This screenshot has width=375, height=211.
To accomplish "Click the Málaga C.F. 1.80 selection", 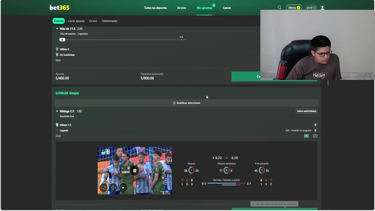I will coord(71,111).
